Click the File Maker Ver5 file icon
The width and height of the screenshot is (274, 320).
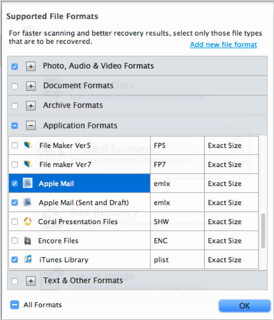pyautogui.click(x=27, y=145)
